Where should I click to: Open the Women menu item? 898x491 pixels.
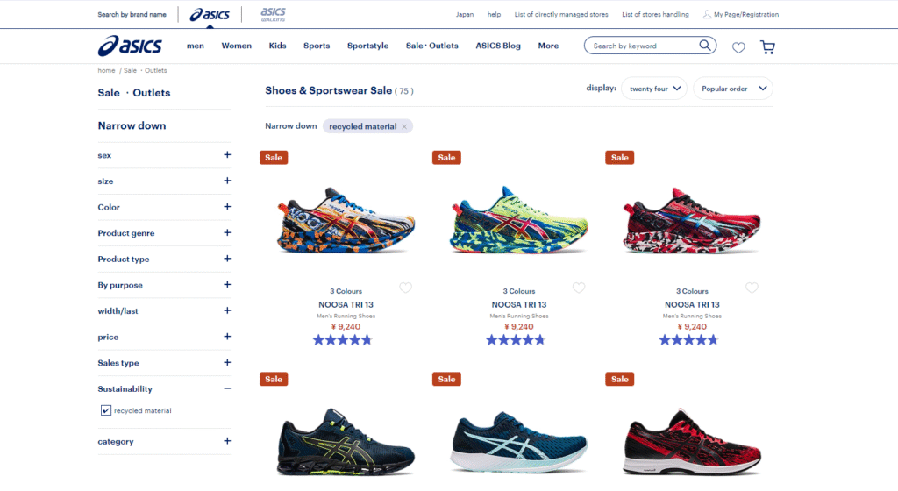click(x=237, y=46)
